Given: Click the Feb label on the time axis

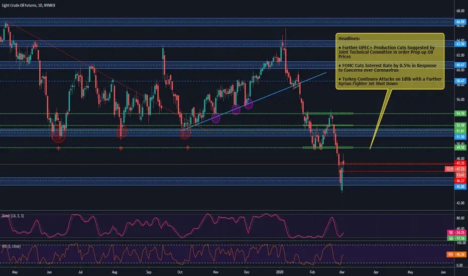Looking at the screenshot, I should [x=312, y=272].
